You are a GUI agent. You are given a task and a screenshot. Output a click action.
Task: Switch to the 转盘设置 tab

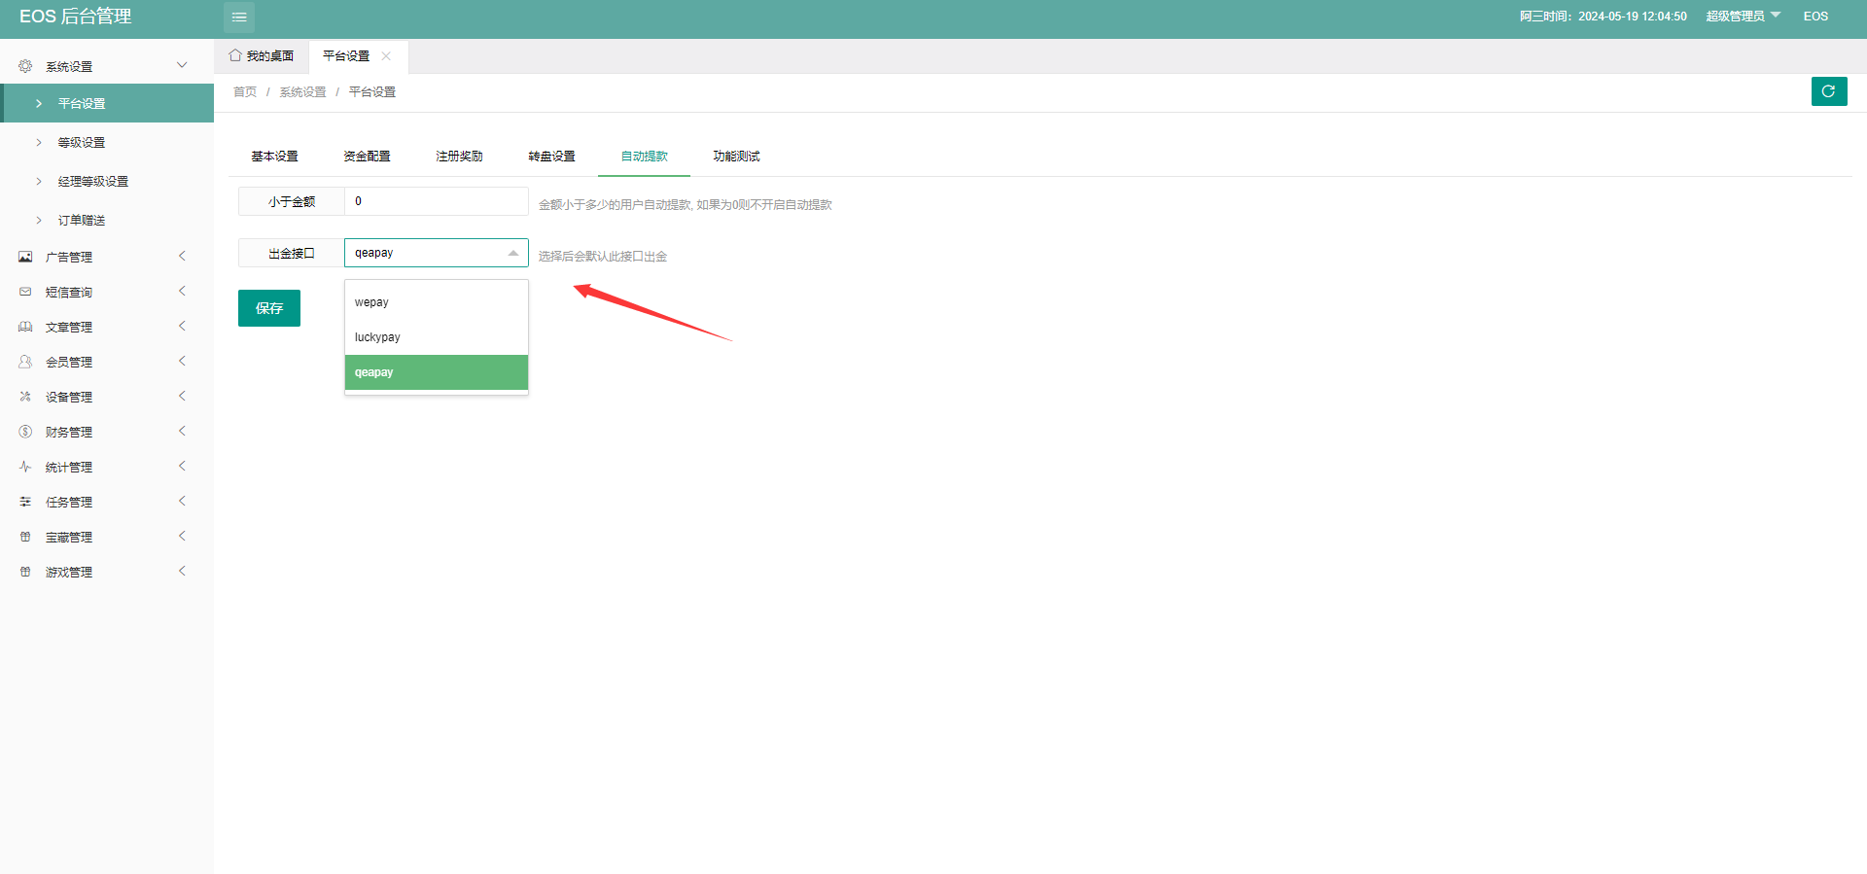(x=551, y=157)
